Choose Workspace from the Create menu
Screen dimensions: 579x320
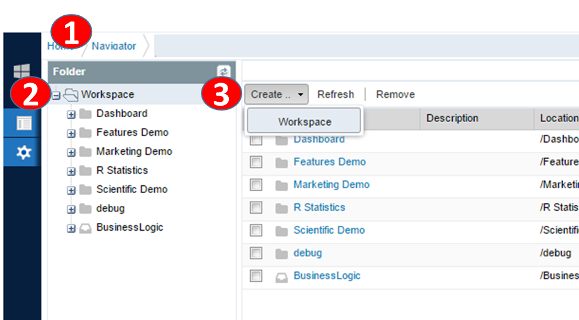(x=304, y=121)
